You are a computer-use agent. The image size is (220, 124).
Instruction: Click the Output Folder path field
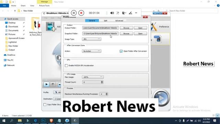point(100,28)
